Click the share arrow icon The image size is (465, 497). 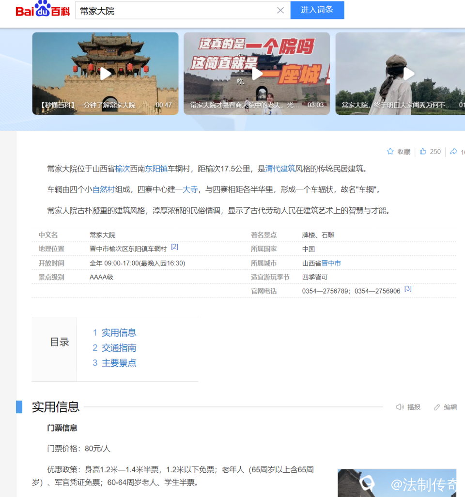(x=453, y=152)
